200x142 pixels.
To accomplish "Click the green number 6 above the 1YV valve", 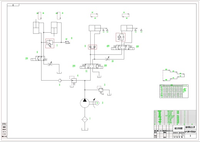I will pos(37,52).
